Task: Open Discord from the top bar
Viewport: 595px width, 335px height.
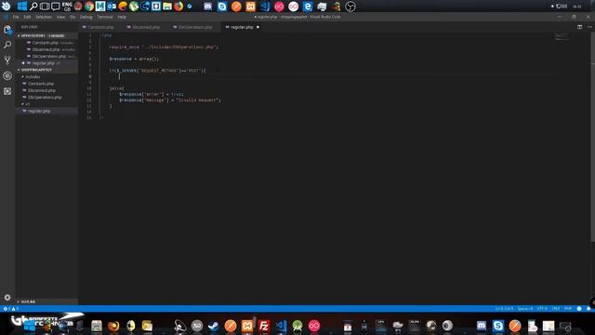Action: point(207,7)
